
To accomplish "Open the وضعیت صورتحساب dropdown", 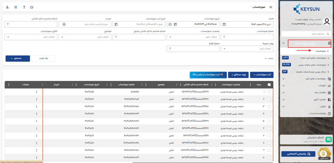I will (x=193, y=37).
